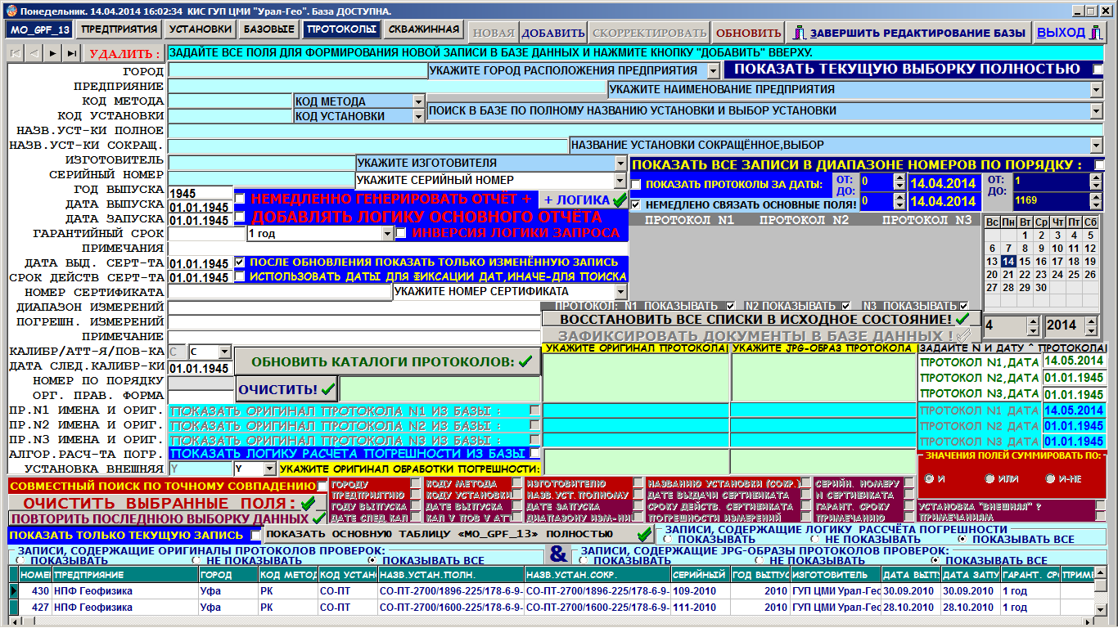Click stepper of range field showing 1169
The width and height of the screenshot is (1118, 628).
(x=1098, y=200)
